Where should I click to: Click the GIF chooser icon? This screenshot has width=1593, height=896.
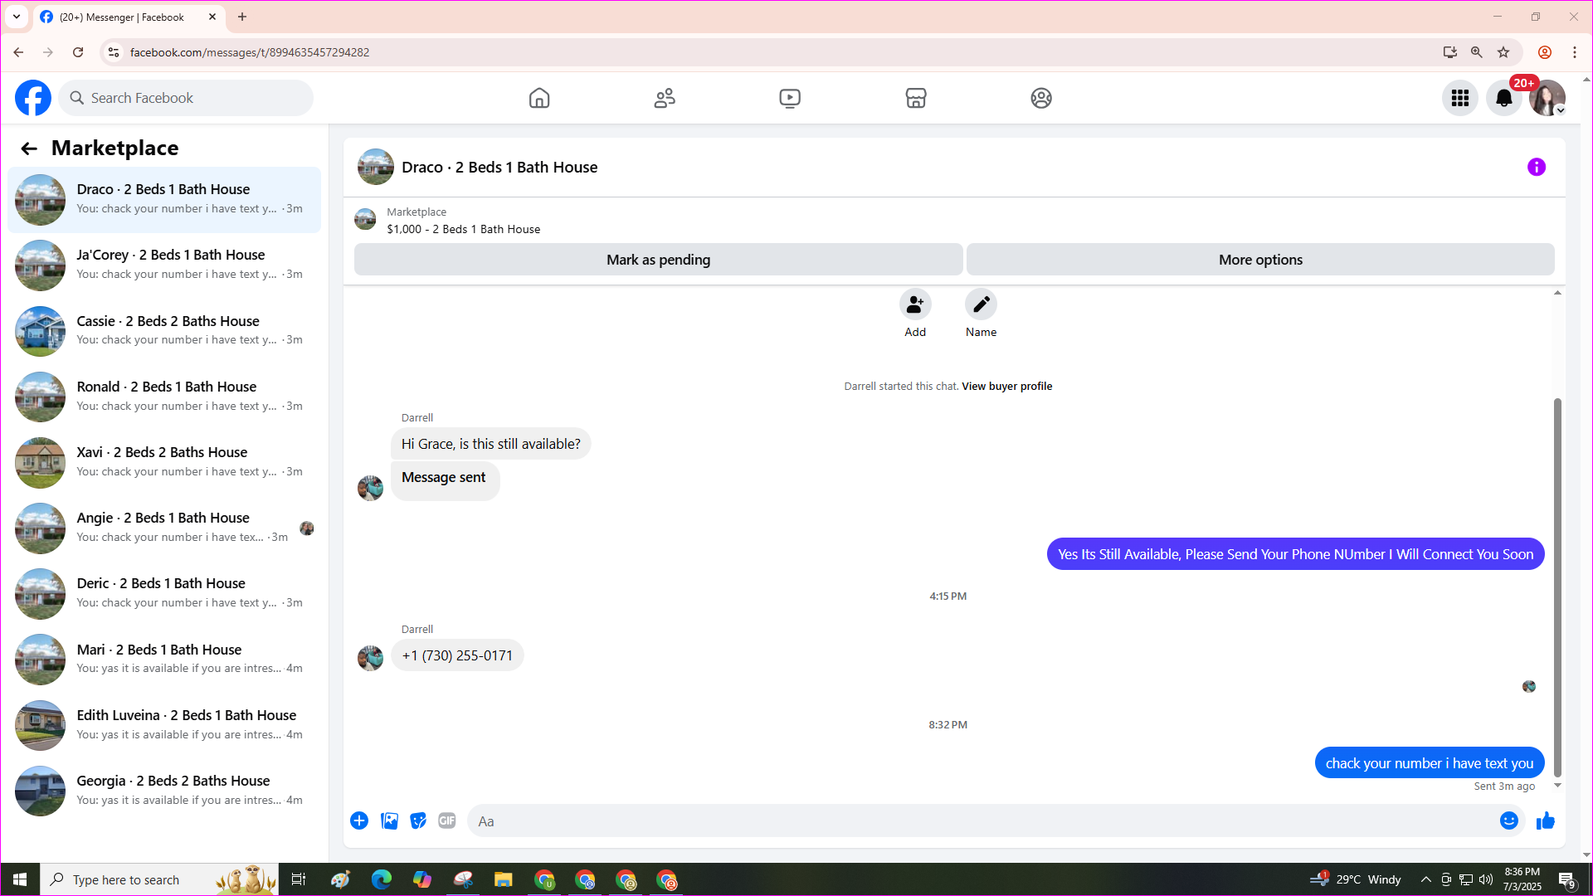tap(447, 821)
